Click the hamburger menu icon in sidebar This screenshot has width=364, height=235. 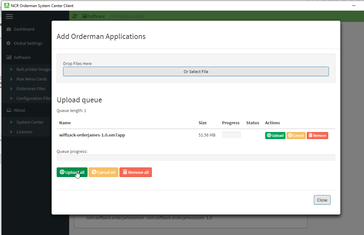[9, 16]
